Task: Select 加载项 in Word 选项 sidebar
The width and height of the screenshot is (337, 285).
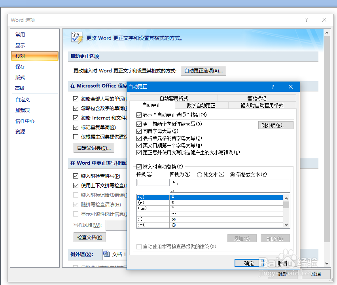Action: (34, 110)
